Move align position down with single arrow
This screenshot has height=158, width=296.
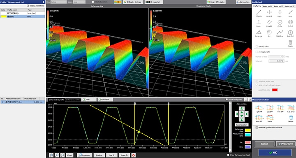coord(242,116)
